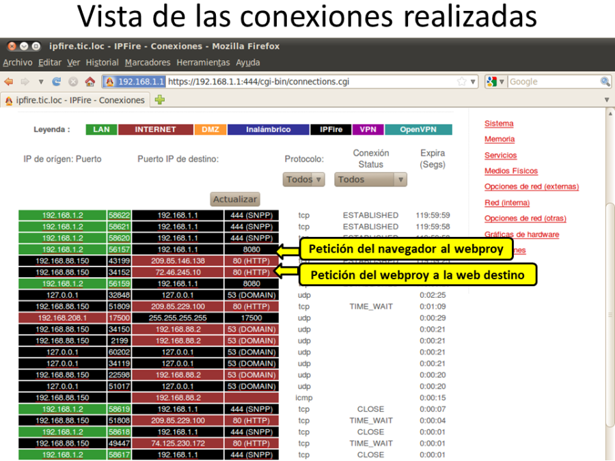Click the Forward navigation arrow
The image size is (615, 461).
click(x=25, y=81)
